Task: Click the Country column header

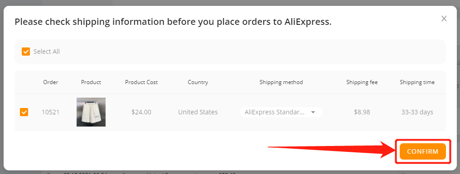Action: coord(198,82)
